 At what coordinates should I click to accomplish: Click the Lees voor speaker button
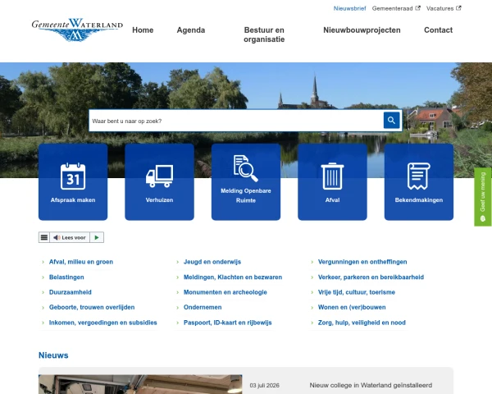70,237
